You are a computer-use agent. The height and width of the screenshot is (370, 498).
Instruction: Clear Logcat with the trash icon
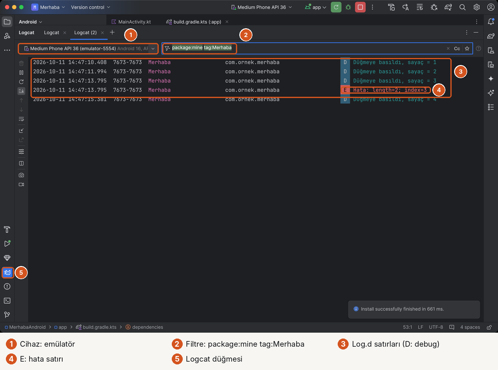tap(21, 63)
